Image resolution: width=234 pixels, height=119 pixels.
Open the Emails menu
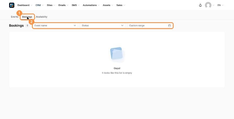point(63,5)
